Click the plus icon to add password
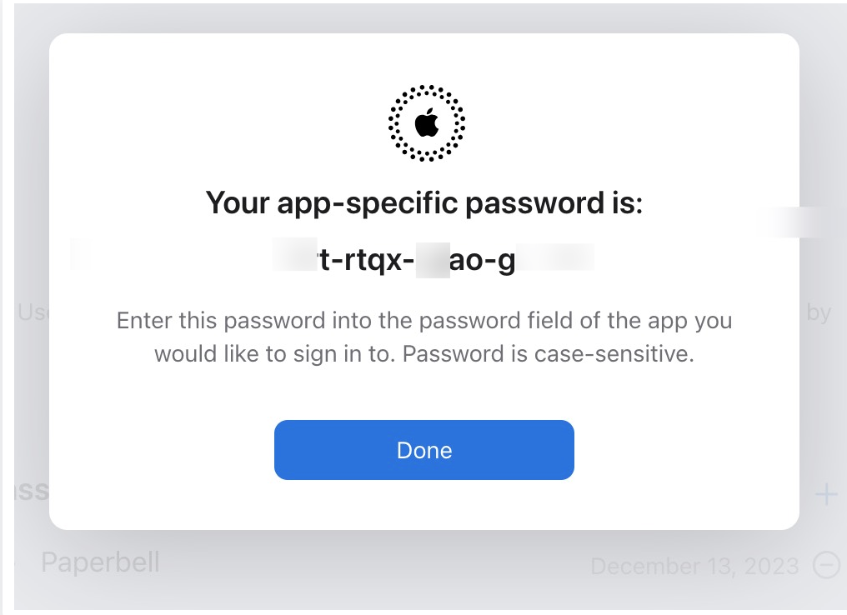Screen dimensions: 847x615 [825, 496]
